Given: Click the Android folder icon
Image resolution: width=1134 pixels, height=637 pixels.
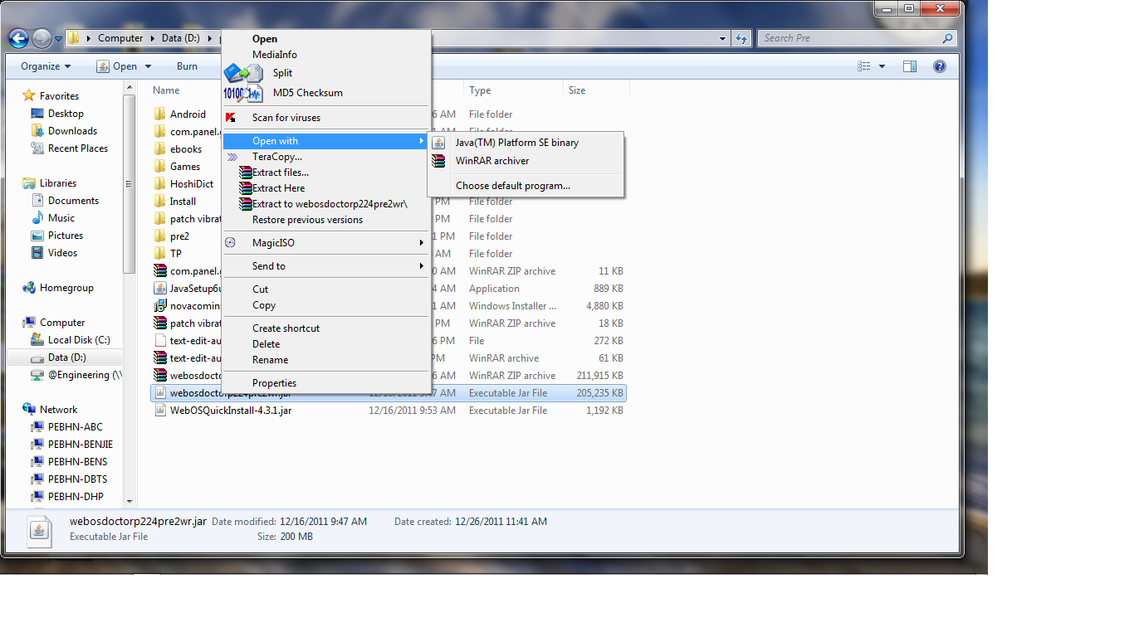Looking at the screenshot, I should click(x=160, y=114).
